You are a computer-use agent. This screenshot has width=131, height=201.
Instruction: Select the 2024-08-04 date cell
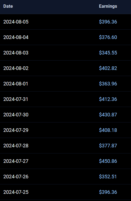click(16, 37)
